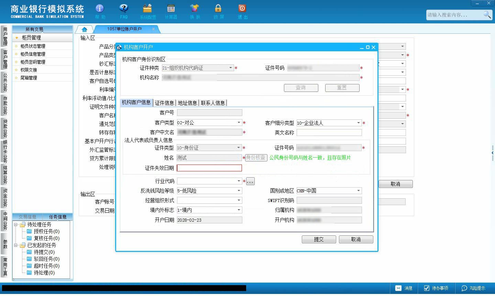Click the 英文名称 input field
The image size is (495, 296).
[x=329, y=133]
